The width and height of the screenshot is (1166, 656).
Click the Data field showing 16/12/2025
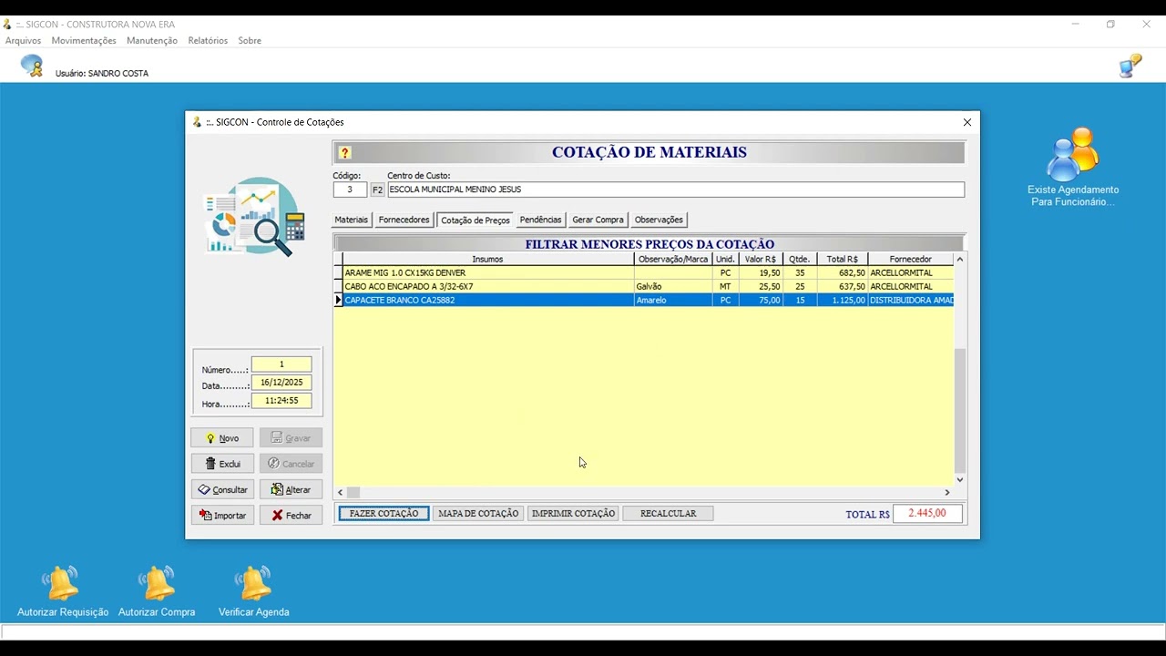(x=281, y=383)
